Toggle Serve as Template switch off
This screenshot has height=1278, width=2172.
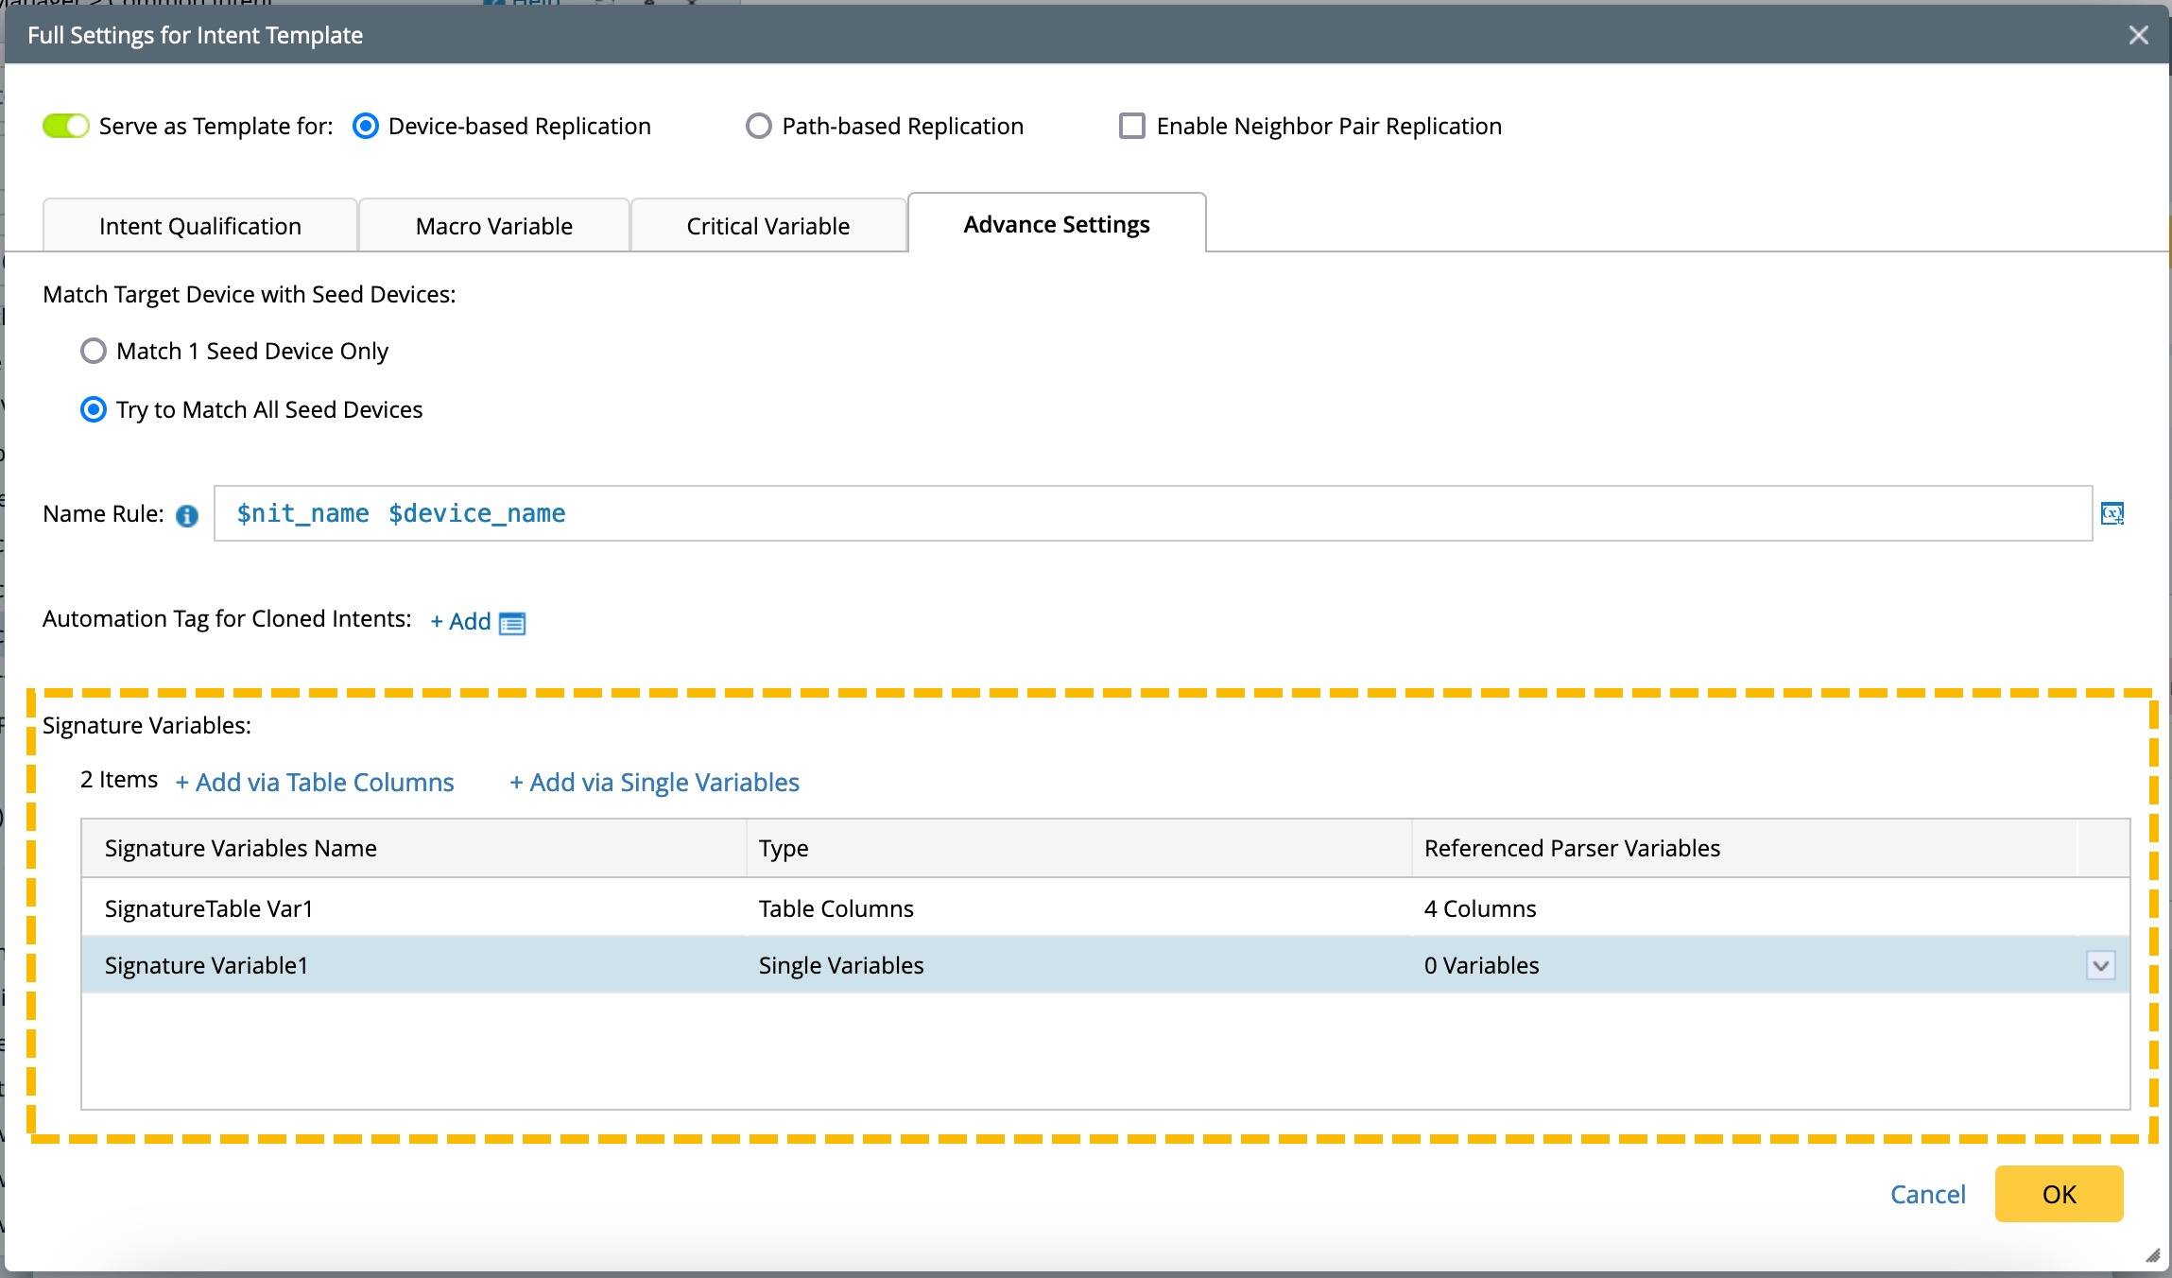click(x=65, y=126)
